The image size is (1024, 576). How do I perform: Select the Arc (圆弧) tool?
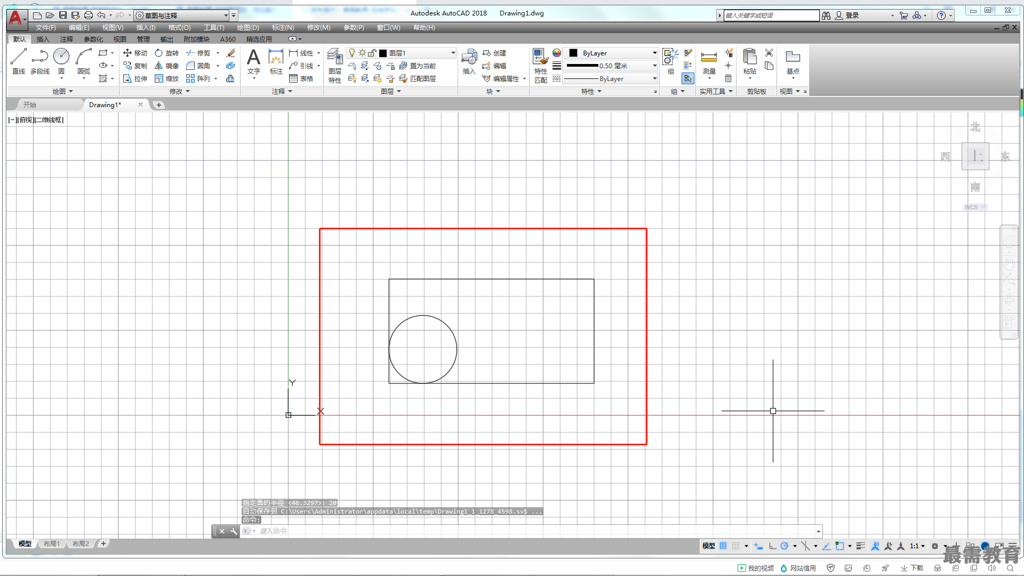[84, 61]
